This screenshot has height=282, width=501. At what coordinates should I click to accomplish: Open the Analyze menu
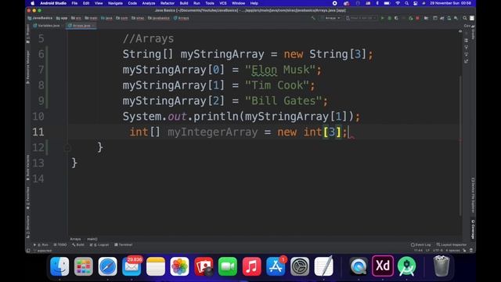click(x=148, y=3)
